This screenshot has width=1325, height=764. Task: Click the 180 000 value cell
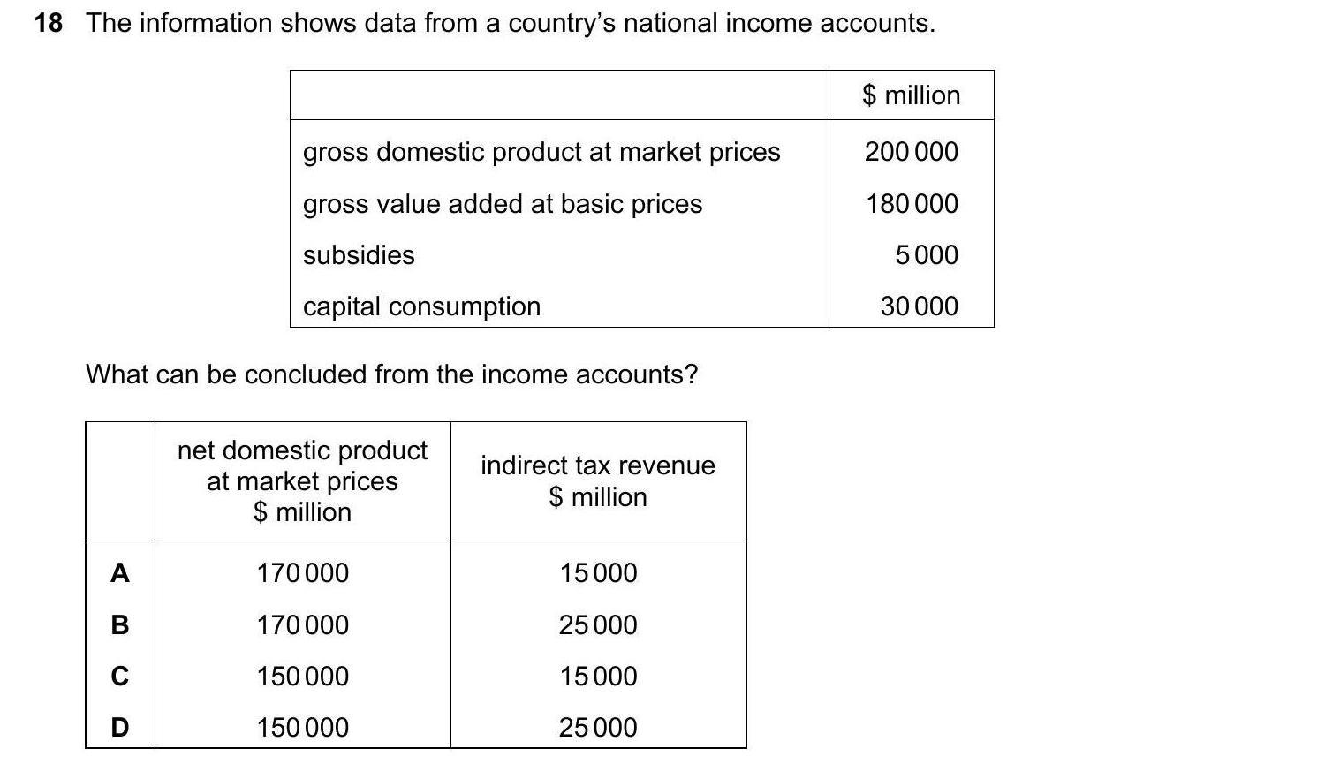(911, 204)
